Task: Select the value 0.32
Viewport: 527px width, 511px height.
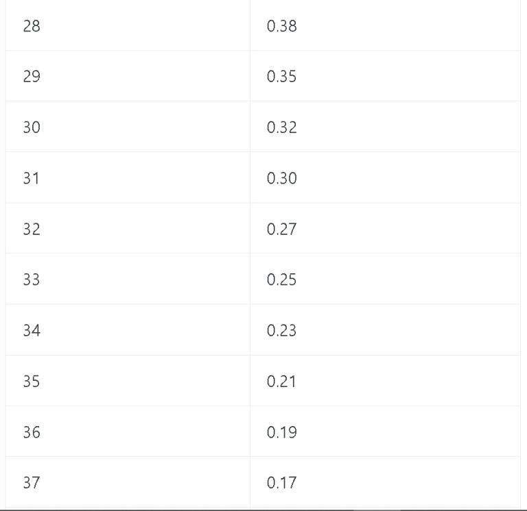Action: tap(281, 127)
